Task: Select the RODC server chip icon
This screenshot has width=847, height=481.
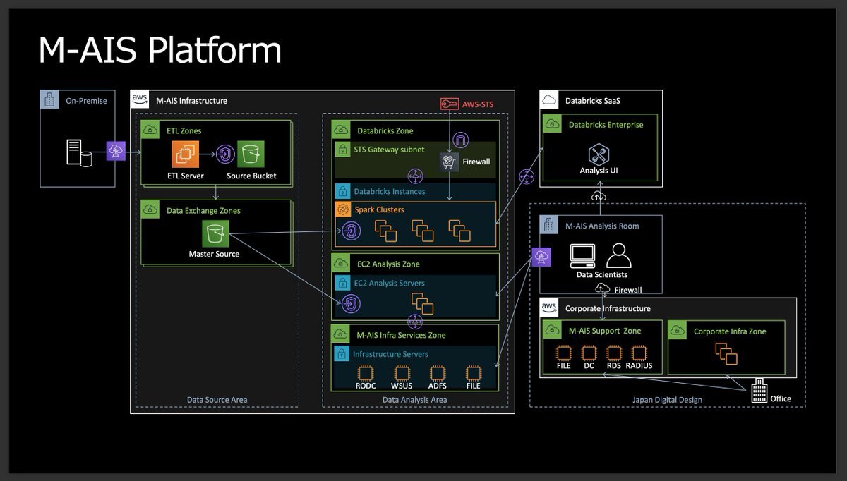Action: click(365, 373)
